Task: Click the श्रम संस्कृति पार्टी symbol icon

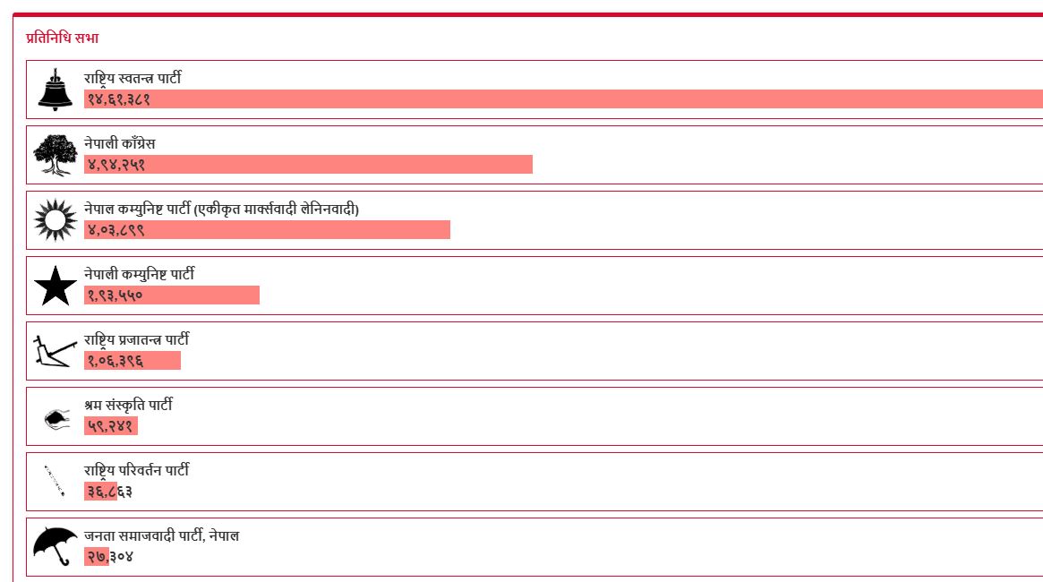Action: pyautogui.click(x=56, y=416)
